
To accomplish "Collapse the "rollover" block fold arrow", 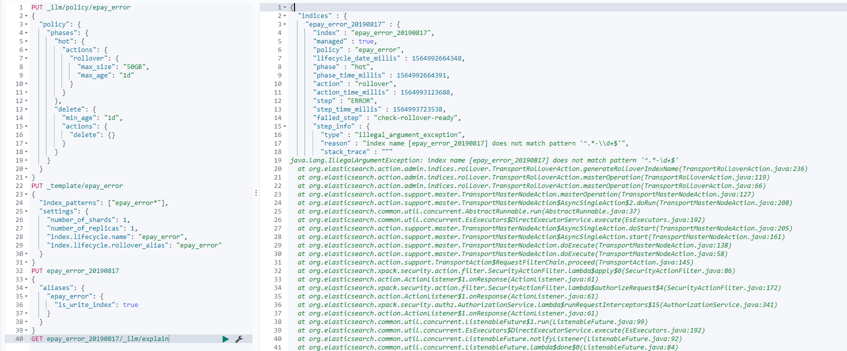I will [26, 58].
